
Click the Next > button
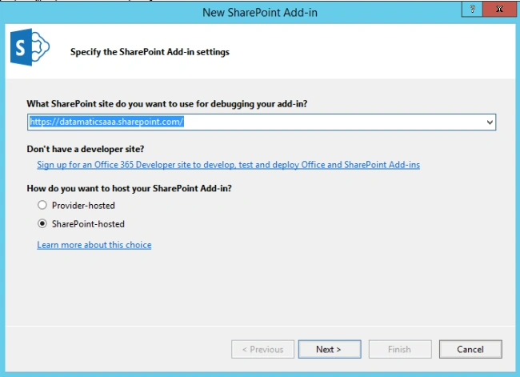point(330,349)
